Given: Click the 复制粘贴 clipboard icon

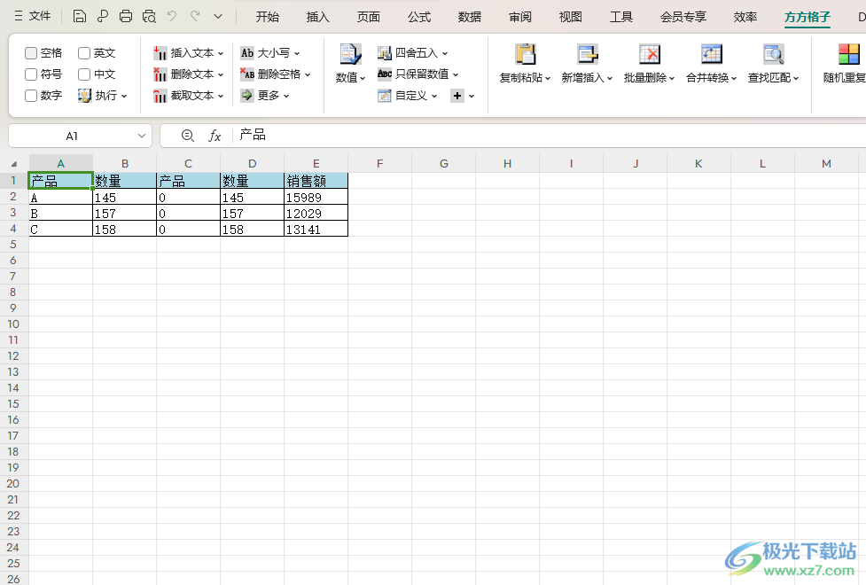Looking at the screenshot, I should (525, 55).
